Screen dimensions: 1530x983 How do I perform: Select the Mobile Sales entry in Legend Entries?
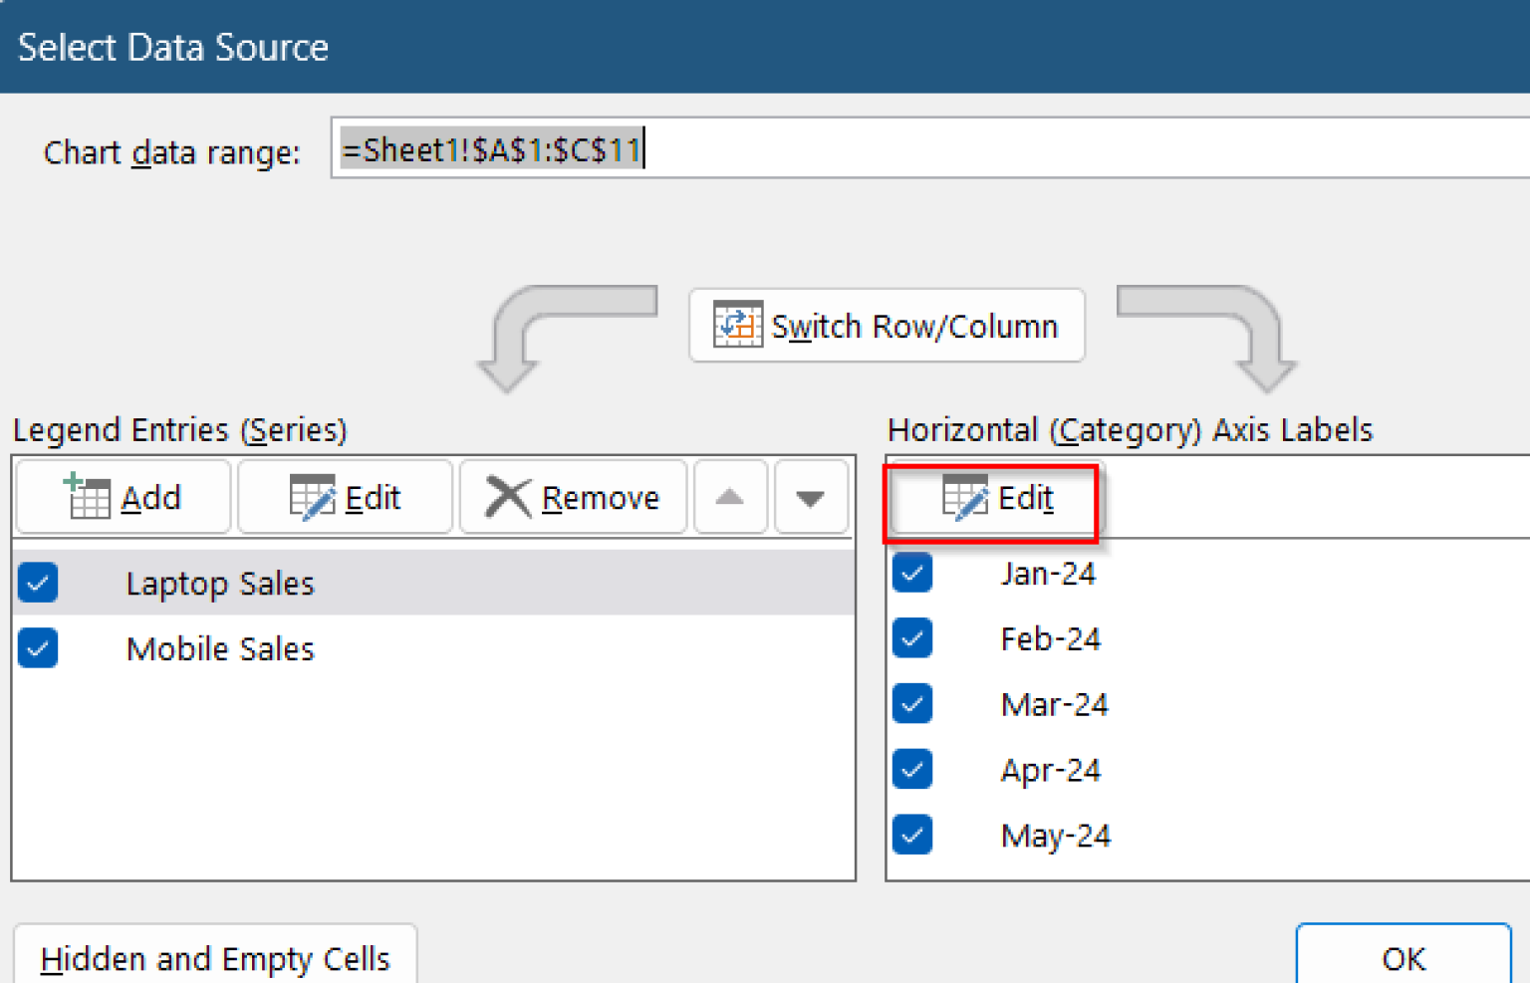pos(219,648)
